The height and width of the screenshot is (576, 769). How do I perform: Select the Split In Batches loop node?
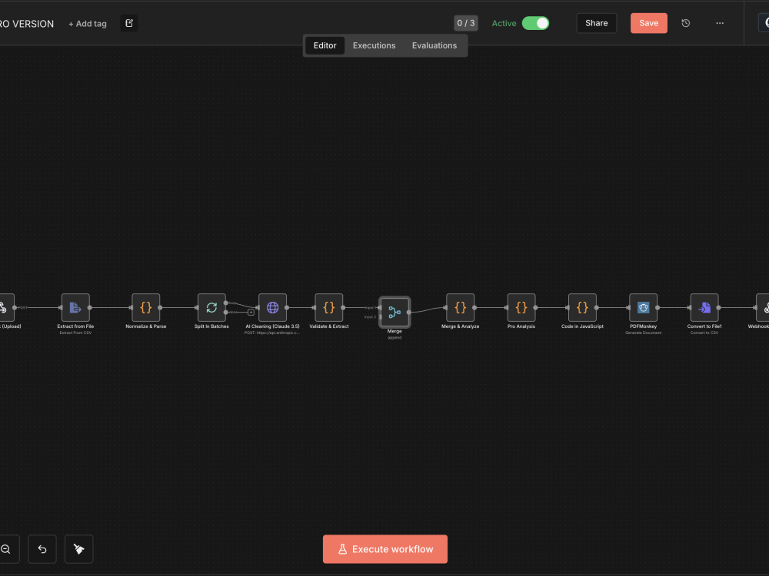pos(211,308)
